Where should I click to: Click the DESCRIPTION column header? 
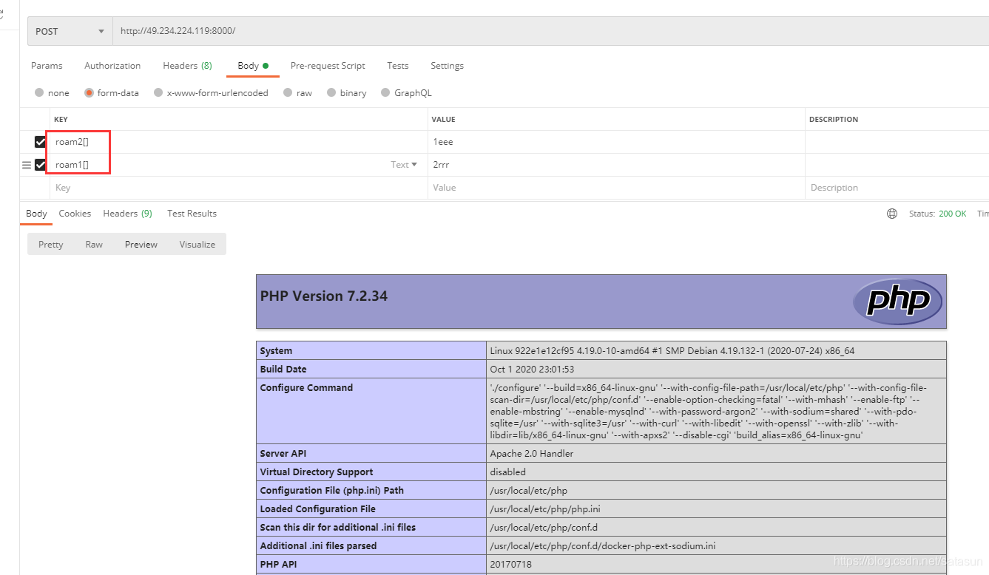point(834,119)
